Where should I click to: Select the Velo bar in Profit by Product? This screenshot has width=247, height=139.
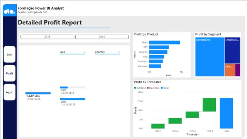tap(157, 57)
